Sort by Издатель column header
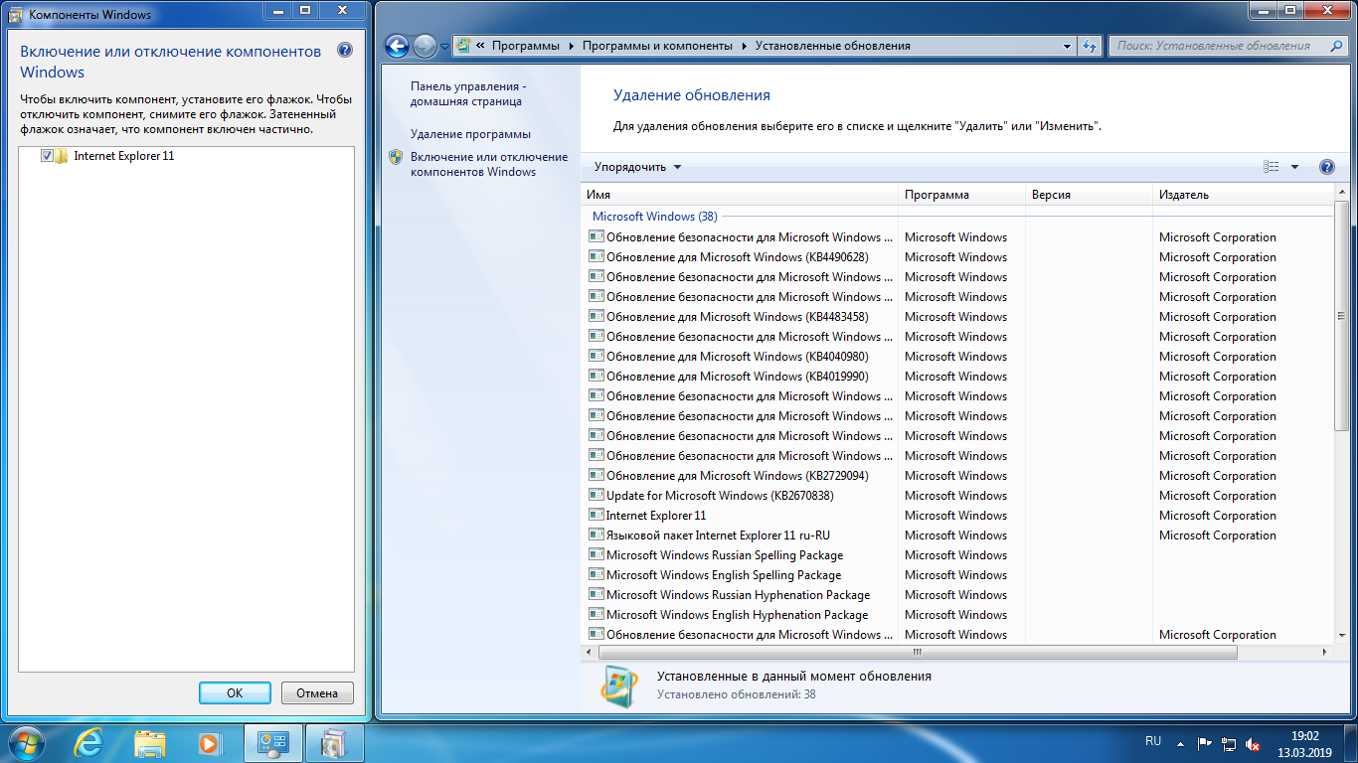This screenshot has height=763, width=1358. pos(1243,195)
